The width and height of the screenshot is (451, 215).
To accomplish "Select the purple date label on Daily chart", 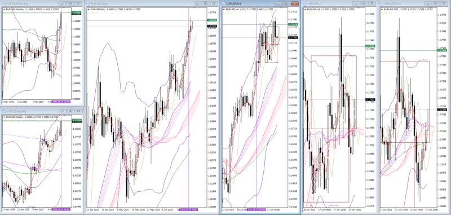I will [188, 209].
